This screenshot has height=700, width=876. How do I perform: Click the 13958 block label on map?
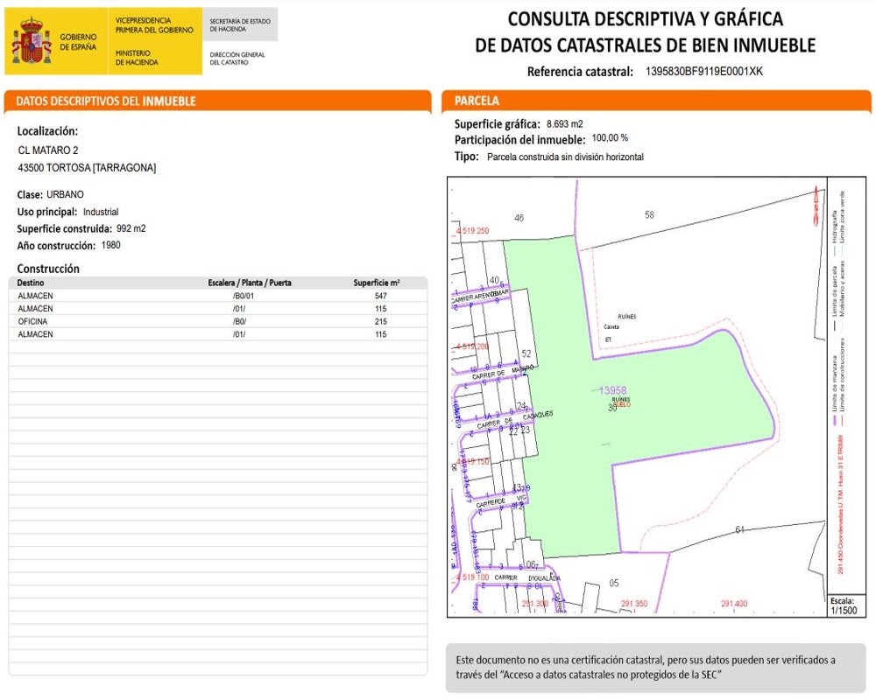(x=611, y=390)
